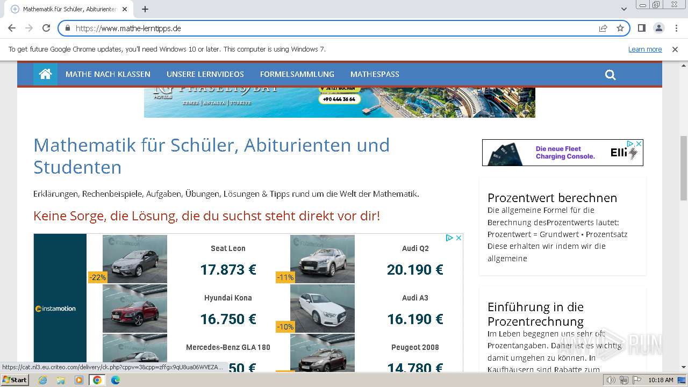Go to the site home icon
The image size is (688, 387).
[45, 74]
